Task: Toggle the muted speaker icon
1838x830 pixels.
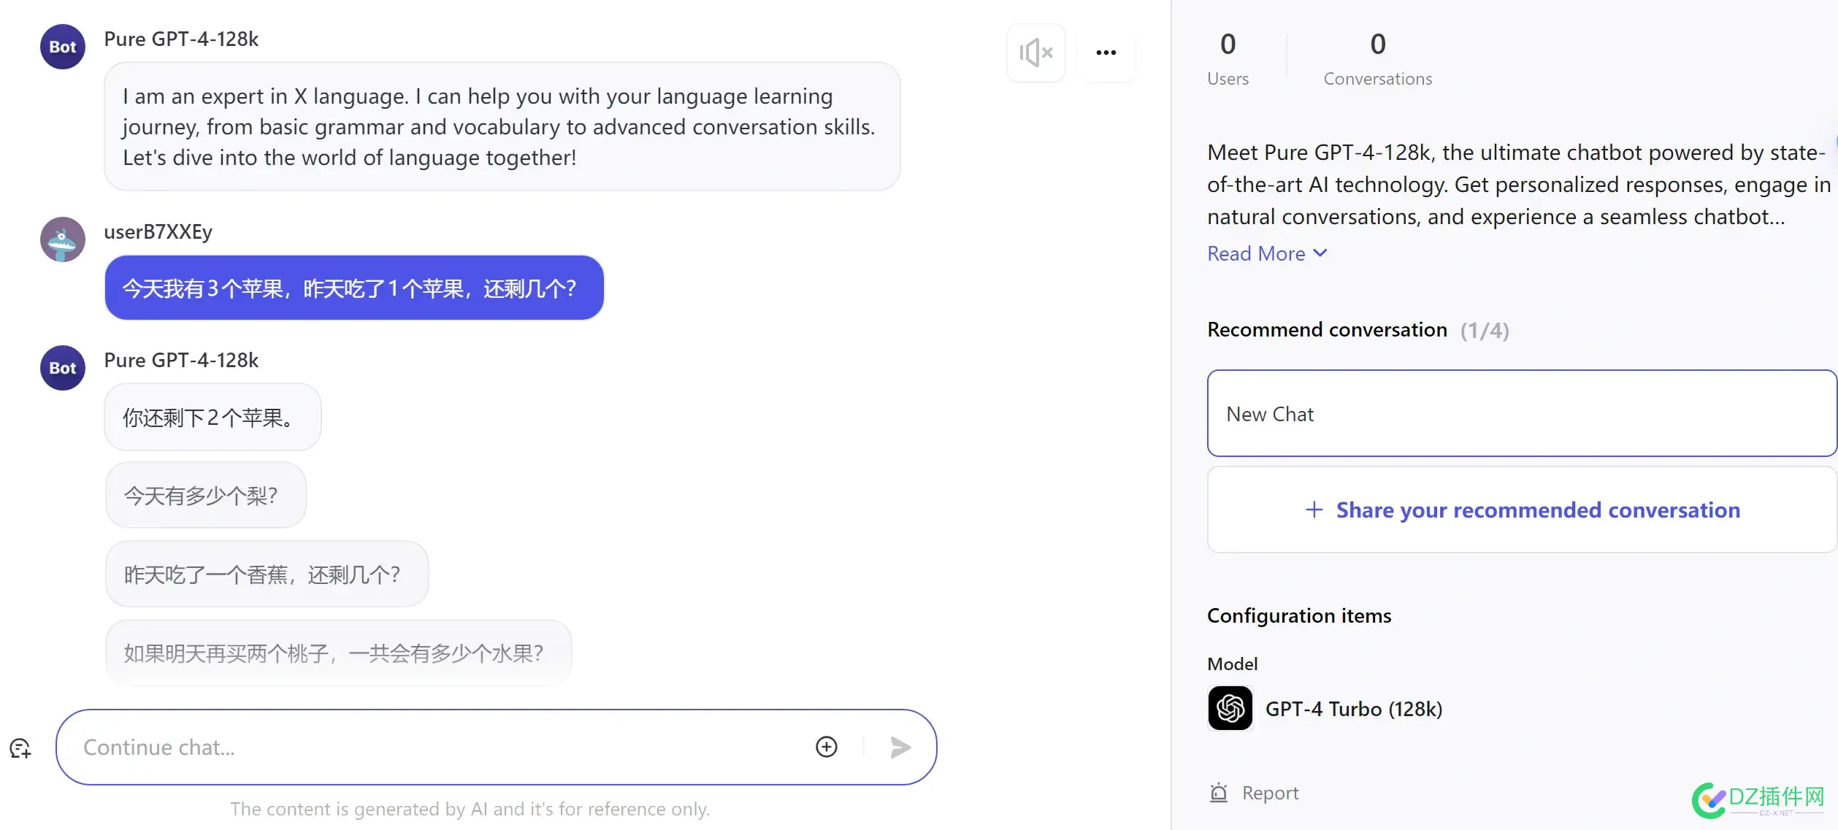Action: 1035,53
